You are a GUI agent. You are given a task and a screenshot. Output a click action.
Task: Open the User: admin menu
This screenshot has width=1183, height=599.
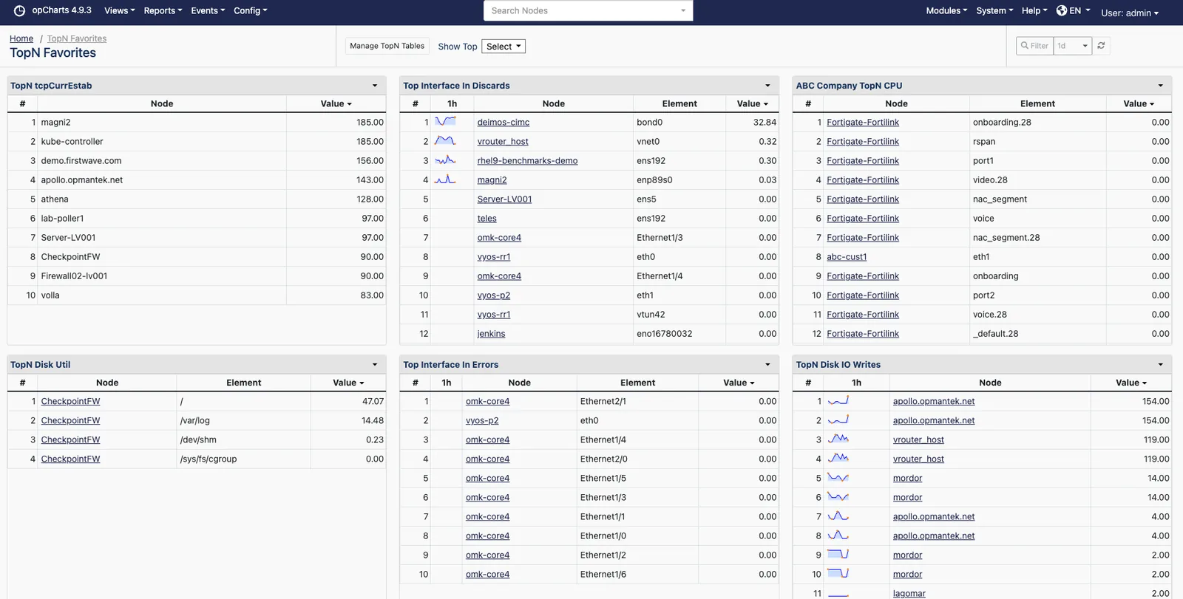pos(1130,13)
